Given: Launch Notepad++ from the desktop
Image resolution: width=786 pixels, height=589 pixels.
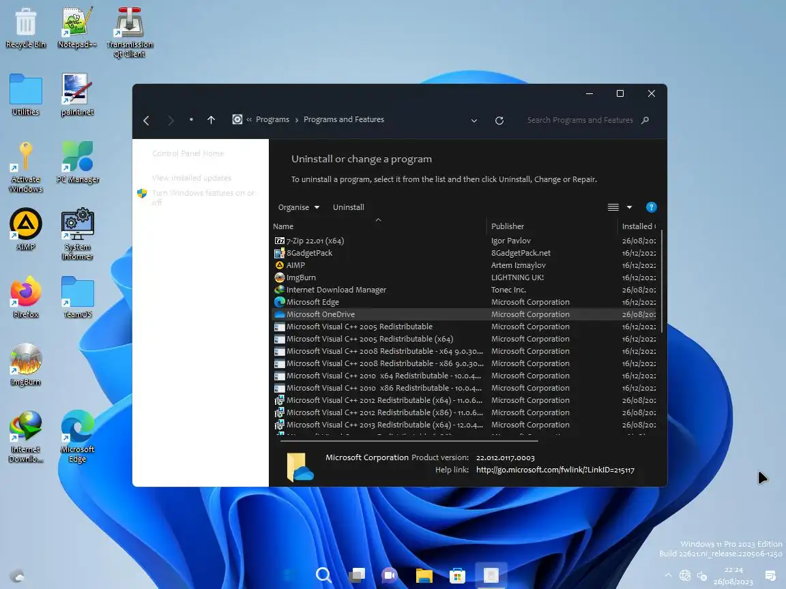Looking at the screenshot, I should tap(76, 28).
